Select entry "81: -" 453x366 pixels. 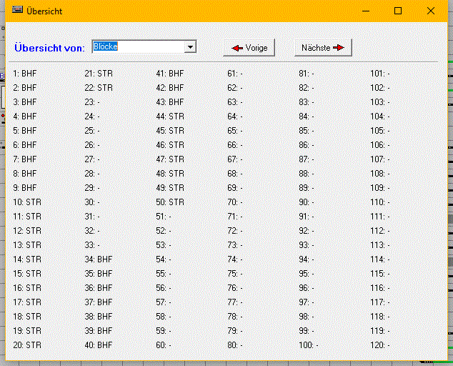307,74
